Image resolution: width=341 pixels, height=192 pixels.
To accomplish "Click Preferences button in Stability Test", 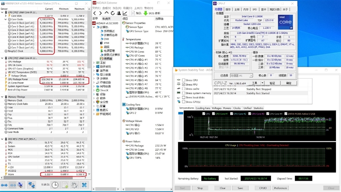I will 280,188.
